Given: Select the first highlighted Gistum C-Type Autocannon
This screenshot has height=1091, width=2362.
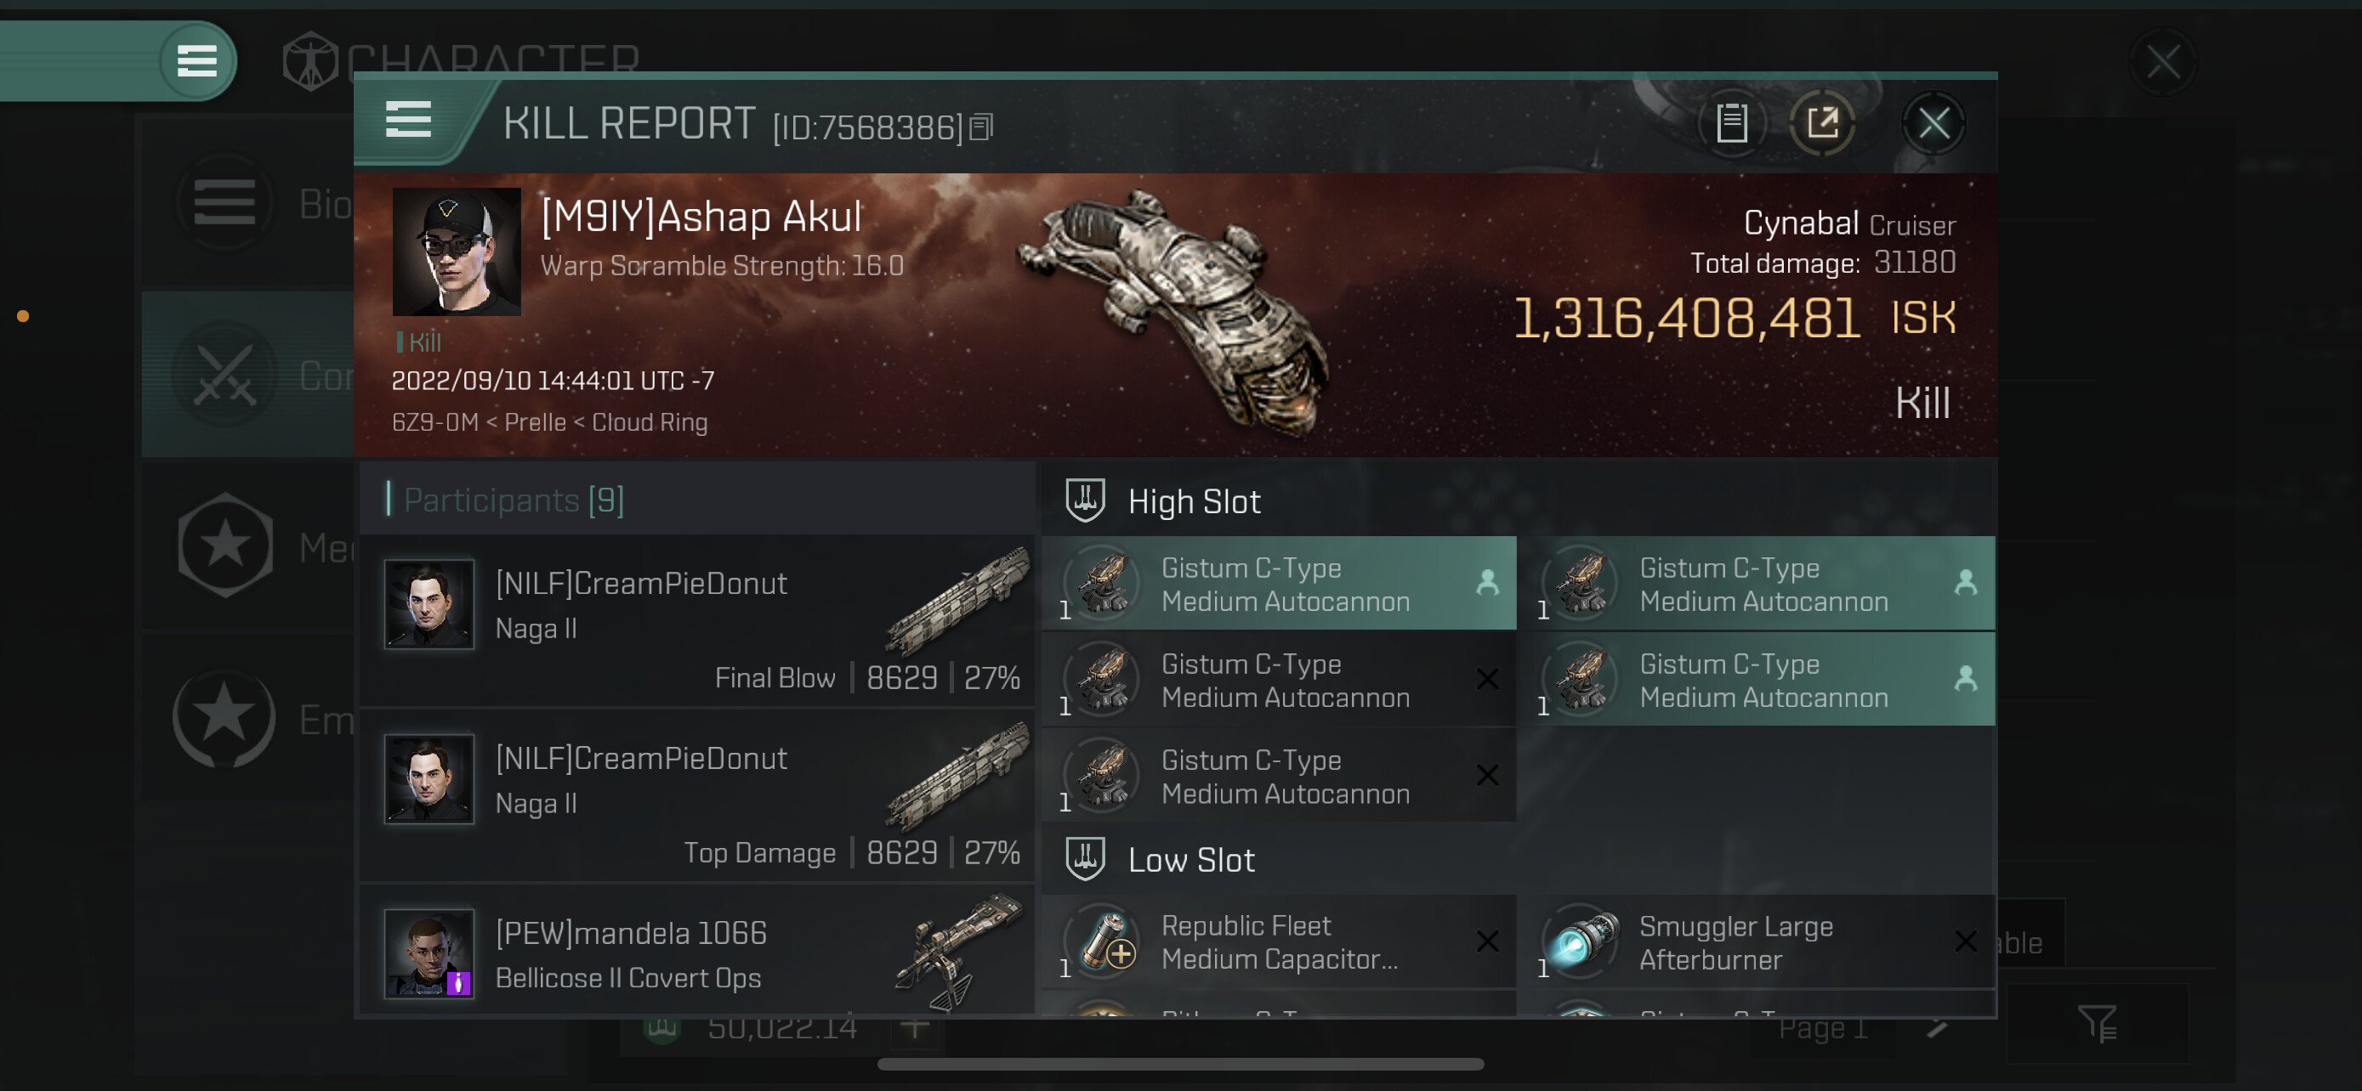Looking at the screenshot, I should click(x=1278, y=584).
